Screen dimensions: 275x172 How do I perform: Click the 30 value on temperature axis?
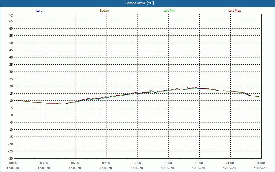tap(11, 72)
